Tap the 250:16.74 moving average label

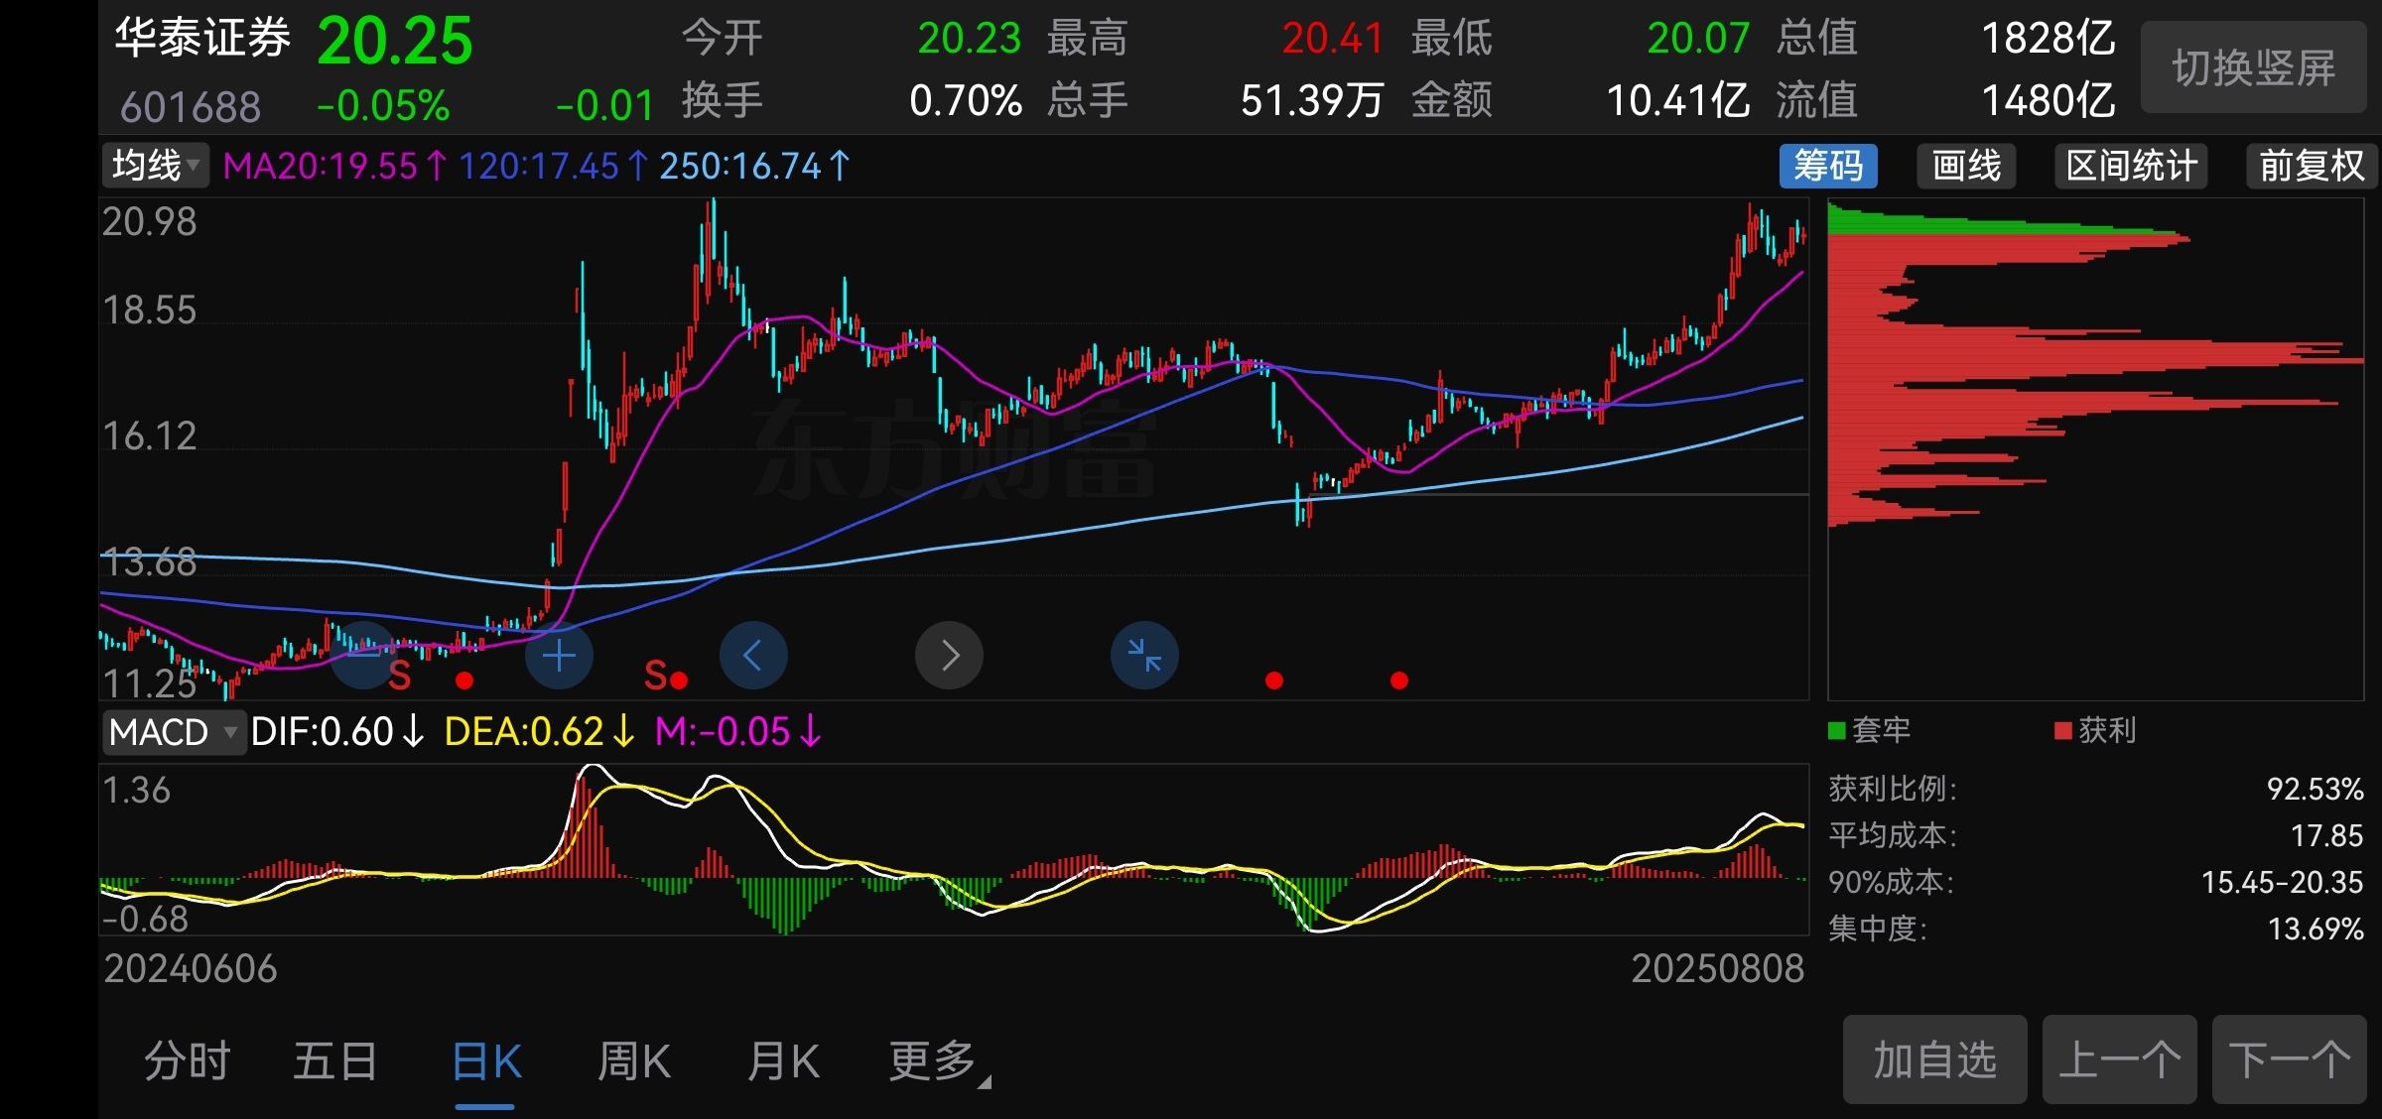[755, 166]
